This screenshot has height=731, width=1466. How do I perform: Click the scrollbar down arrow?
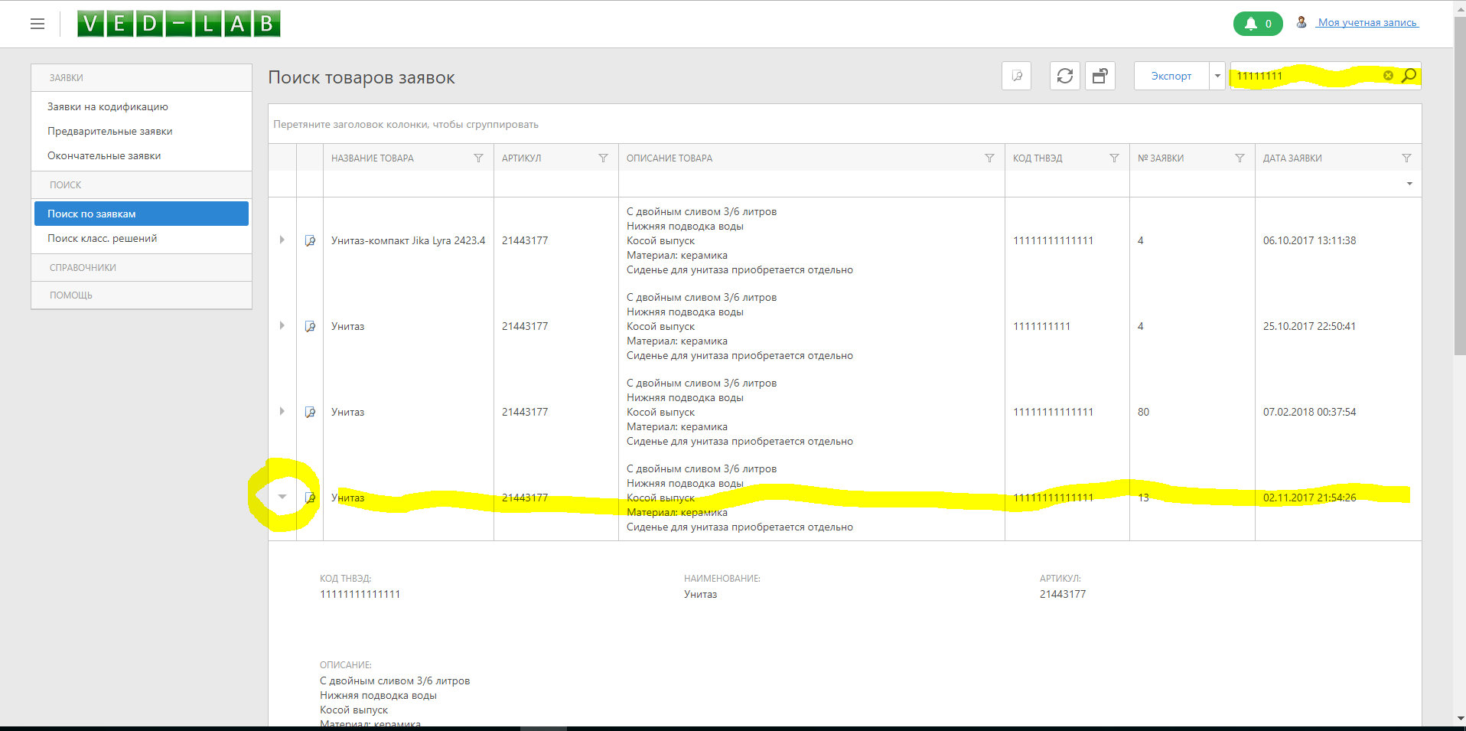tap(1460, 719)
